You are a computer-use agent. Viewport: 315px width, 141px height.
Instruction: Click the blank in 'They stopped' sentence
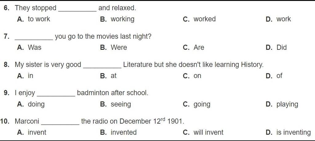point(77,9)
